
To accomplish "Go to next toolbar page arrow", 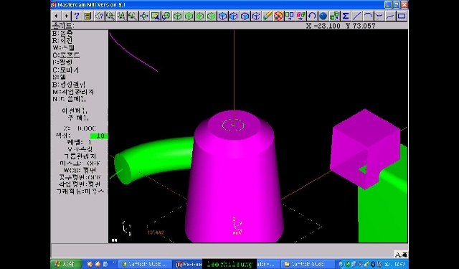I will (x=67, y=16).
